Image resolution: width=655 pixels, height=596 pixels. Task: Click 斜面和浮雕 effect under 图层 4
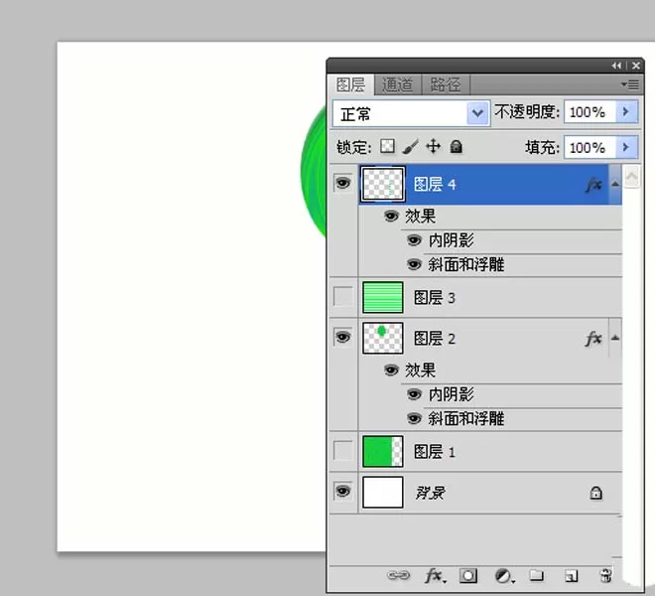(x=466, y=265)
